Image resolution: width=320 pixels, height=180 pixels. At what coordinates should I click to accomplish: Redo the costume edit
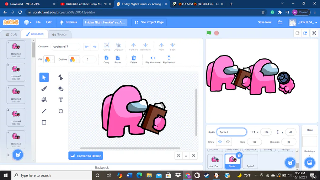tap(95, 47)
